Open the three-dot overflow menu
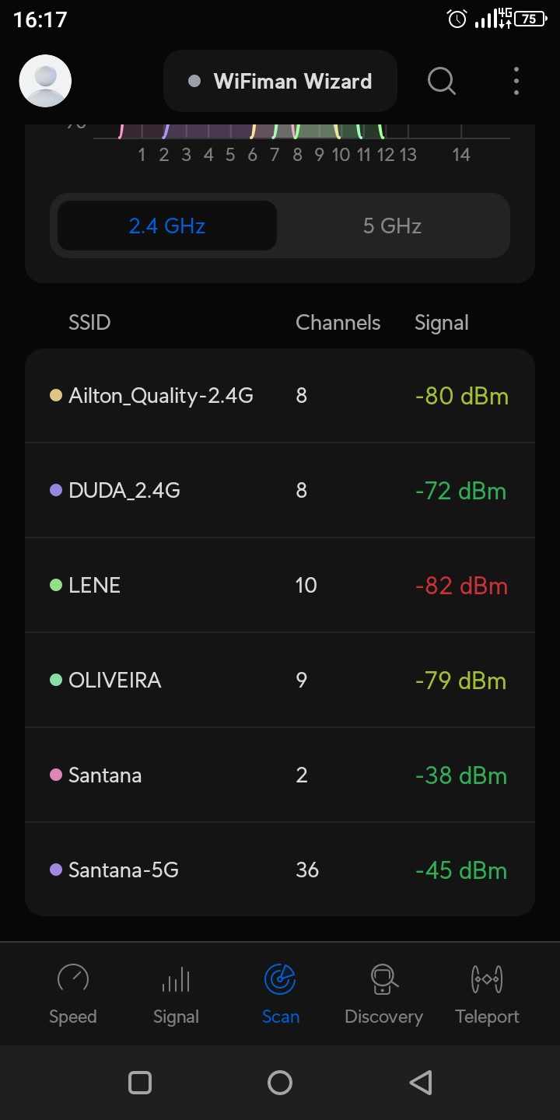This screenshot has width=560, height=1120. [x=516, y=81]
